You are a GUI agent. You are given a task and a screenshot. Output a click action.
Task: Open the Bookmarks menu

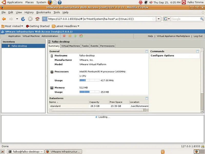click(43, 12)
